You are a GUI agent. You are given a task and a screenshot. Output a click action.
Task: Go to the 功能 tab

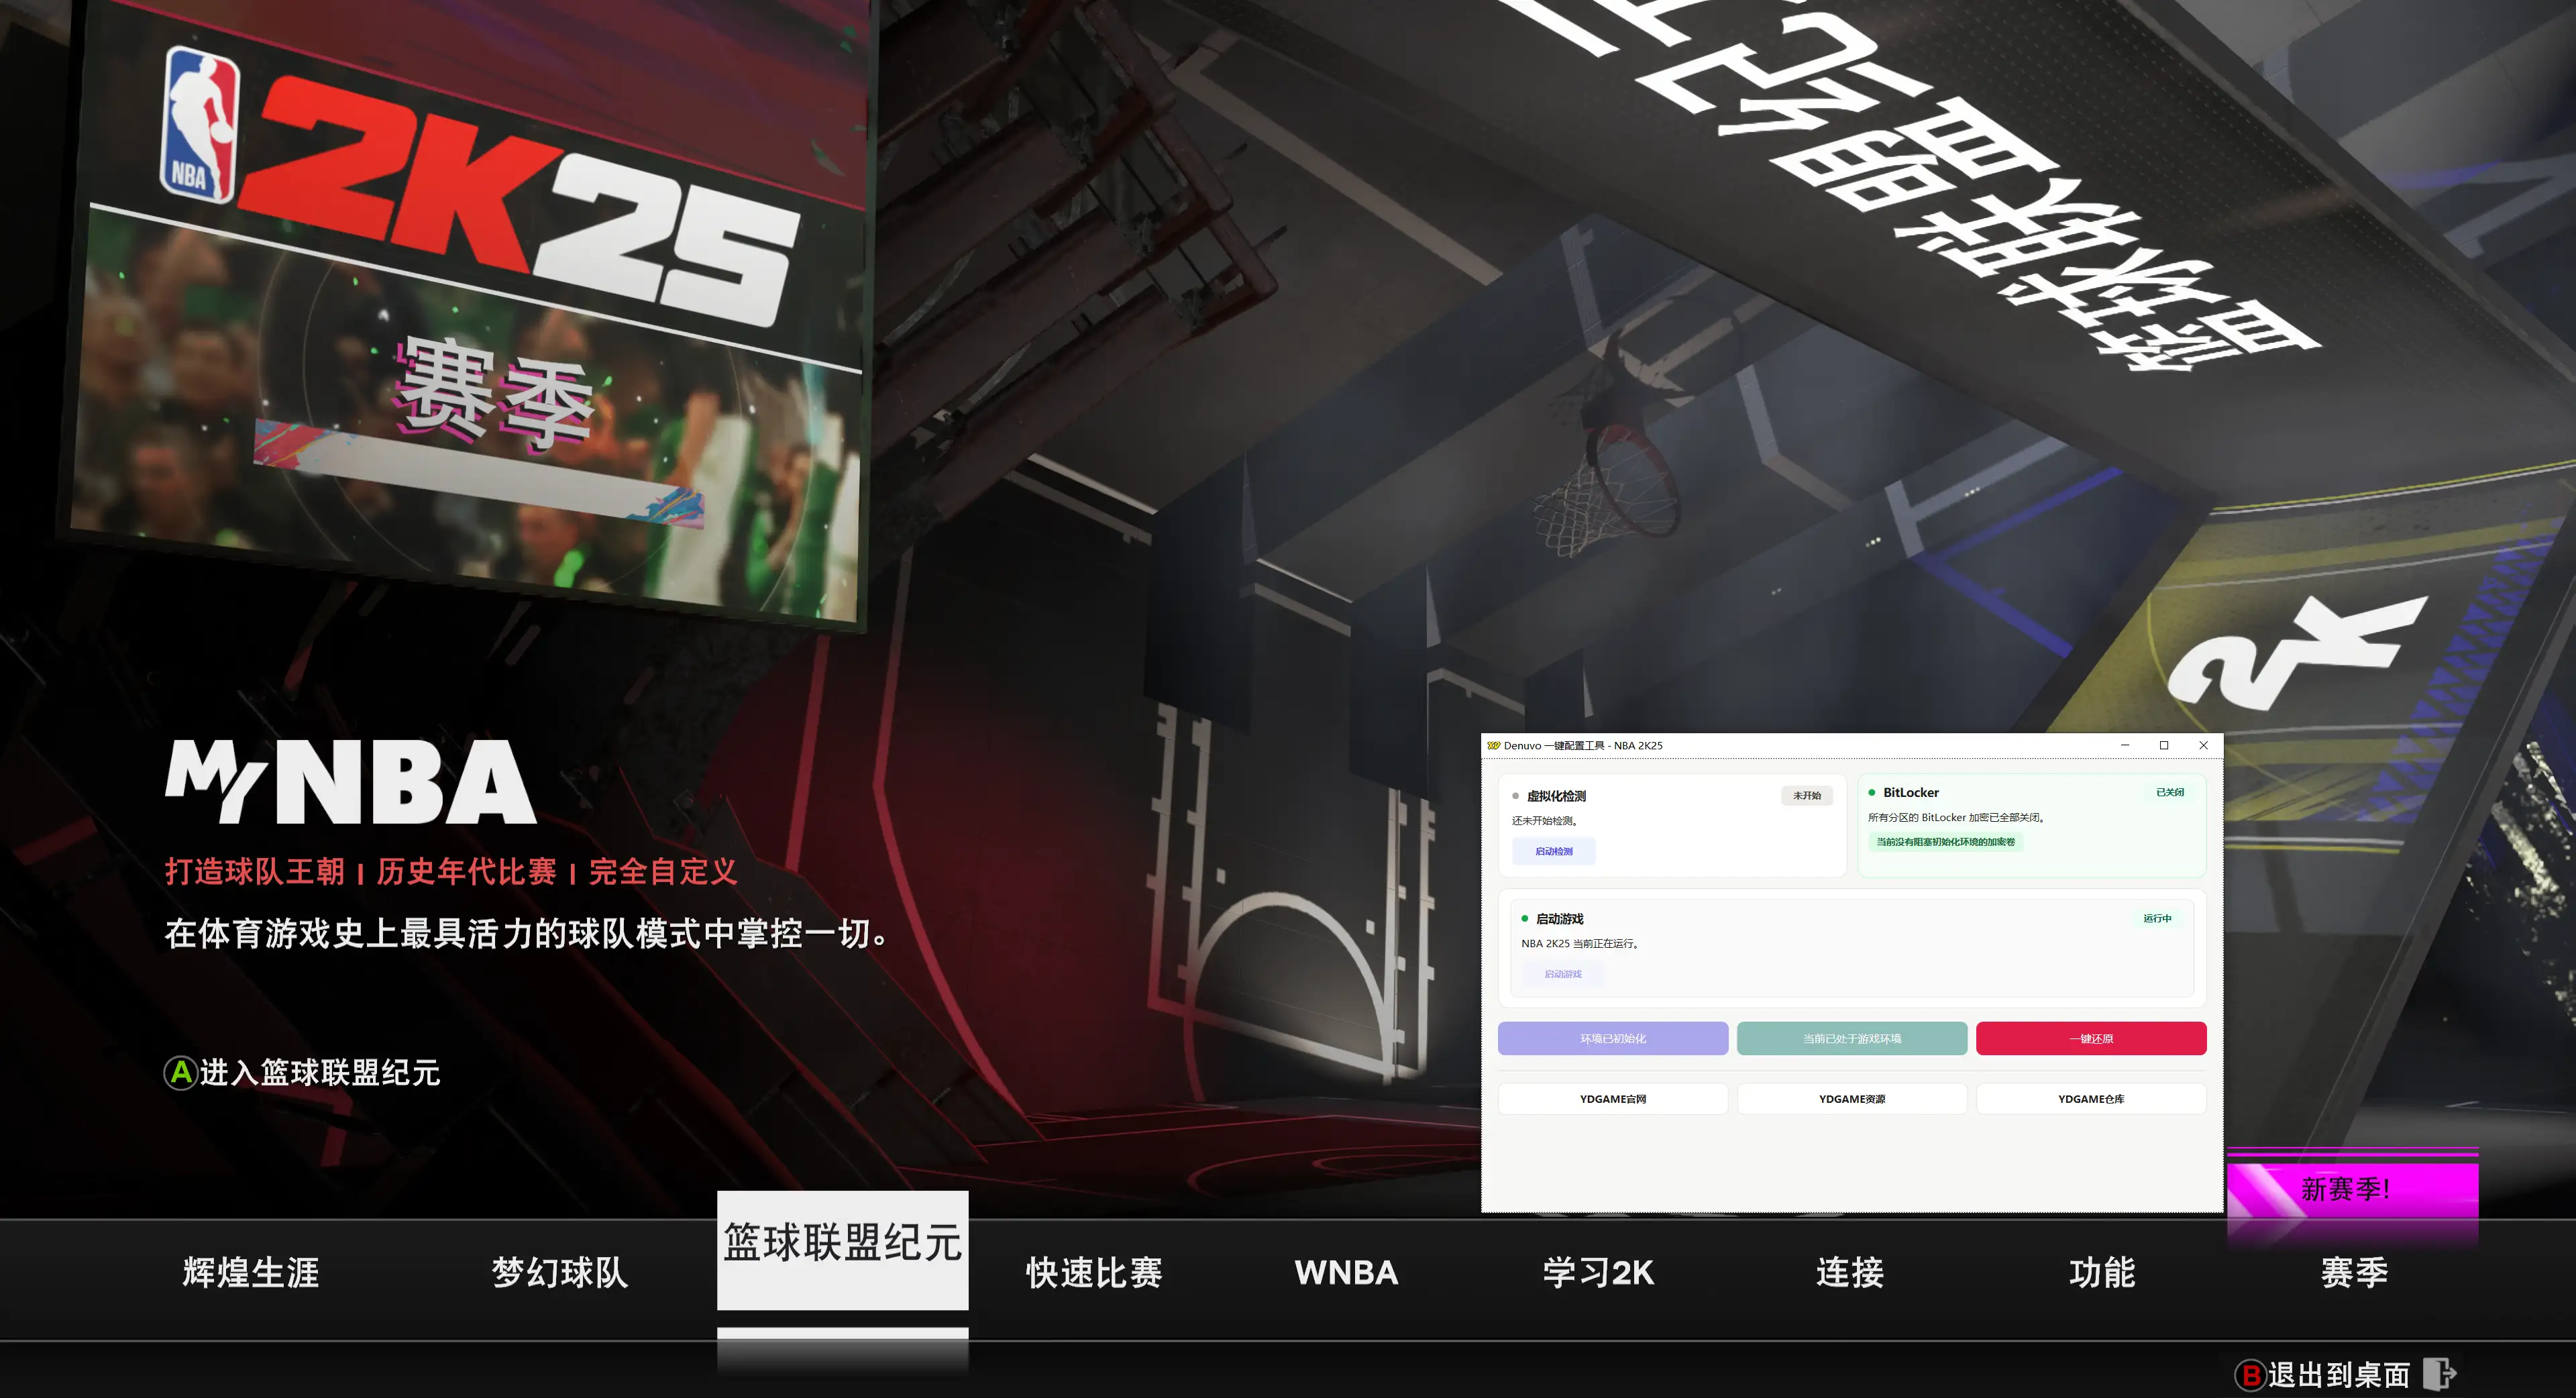[2102, 1273]
